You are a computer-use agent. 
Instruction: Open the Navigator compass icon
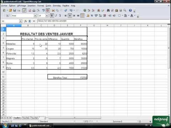pos(112,10)
